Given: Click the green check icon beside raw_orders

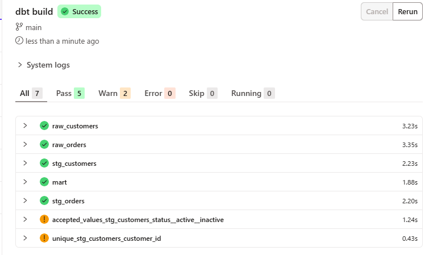Looking at the screenshot, I should [44, 144].
